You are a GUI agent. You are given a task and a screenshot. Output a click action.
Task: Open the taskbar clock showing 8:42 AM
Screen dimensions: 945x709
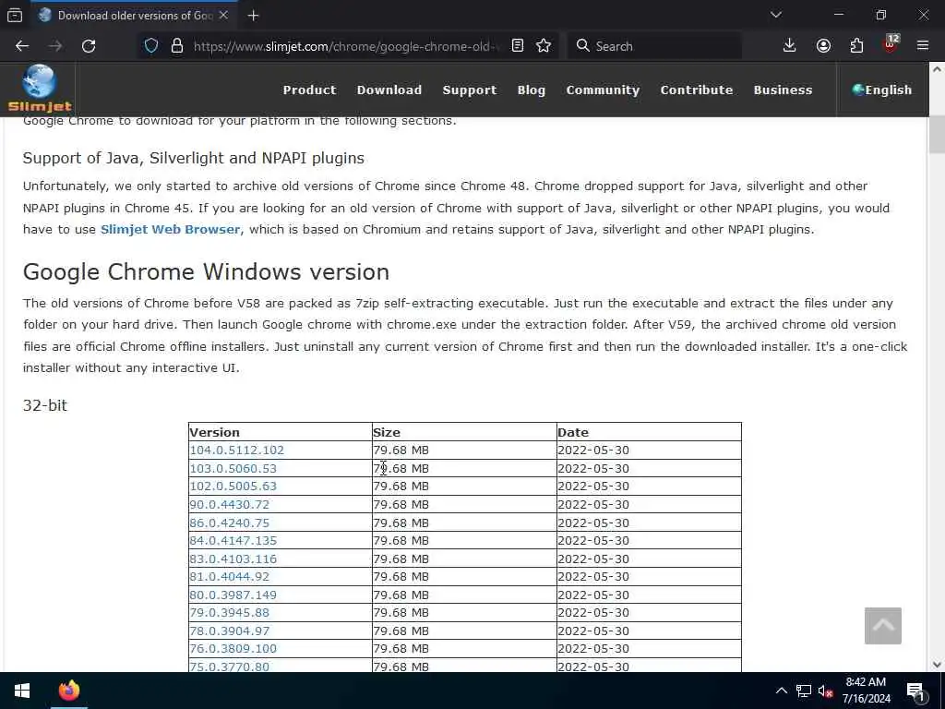(x=866, y=691)
